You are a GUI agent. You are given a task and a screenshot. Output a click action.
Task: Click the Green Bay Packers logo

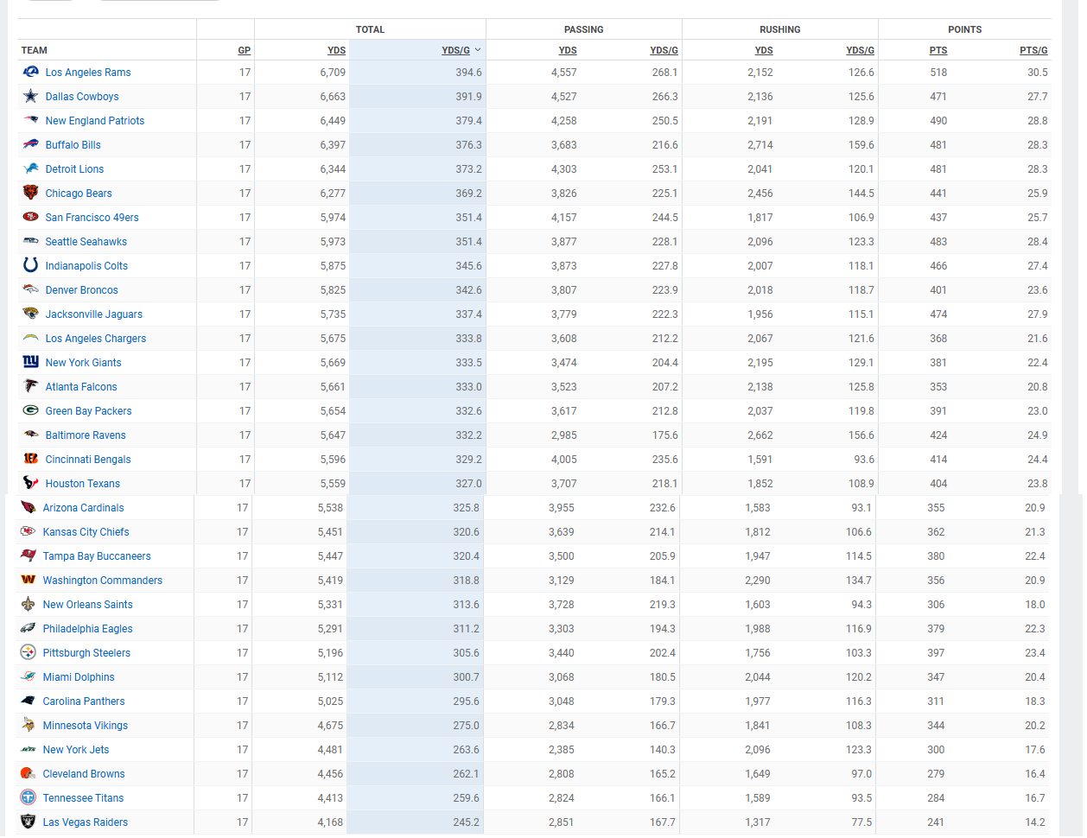pos(31,410)
